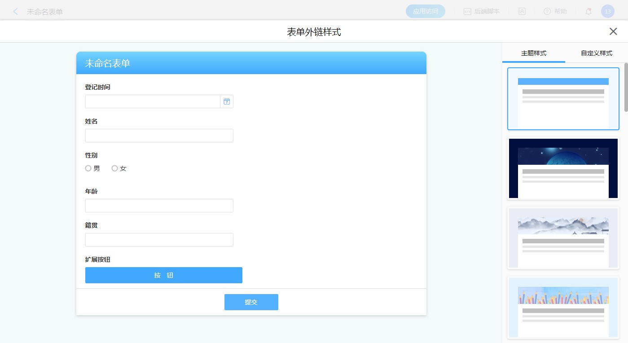This screenshot has height=343, width=628.
Task: Open the 帮助 question mark icon
Action: 547,12
